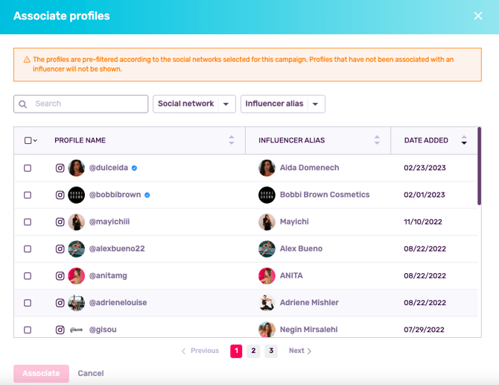The width and height of the screenshot is (499, 385).
Task: Tick the checkbox for @mayichiii row
Action: (28, 222)
